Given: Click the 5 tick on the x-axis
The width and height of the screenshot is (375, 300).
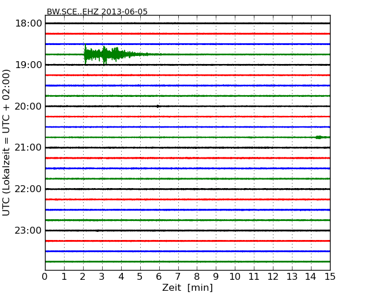Looking at the screenshot, I should 140,276.
